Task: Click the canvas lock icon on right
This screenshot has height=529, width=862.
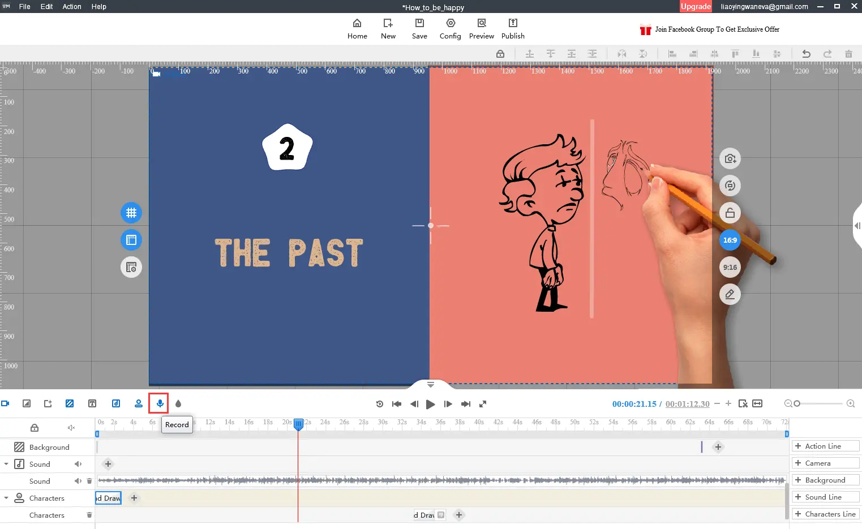Action: pyautogui.click(x=730, y=213)
